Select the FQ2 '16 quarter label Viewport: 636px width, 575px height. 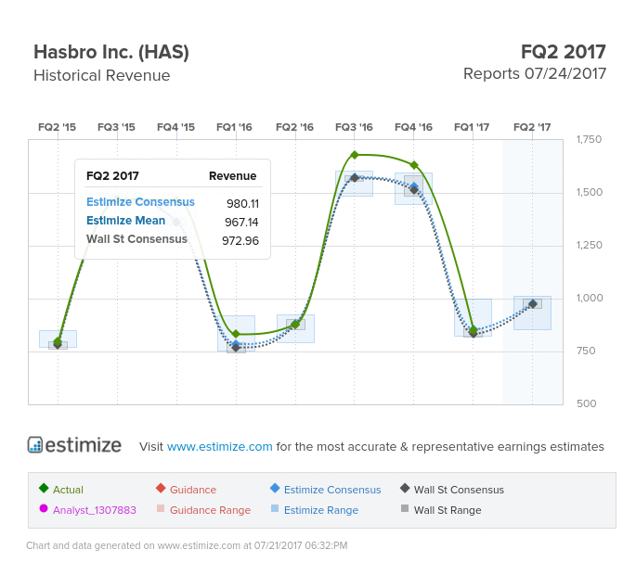coord(294,127)
